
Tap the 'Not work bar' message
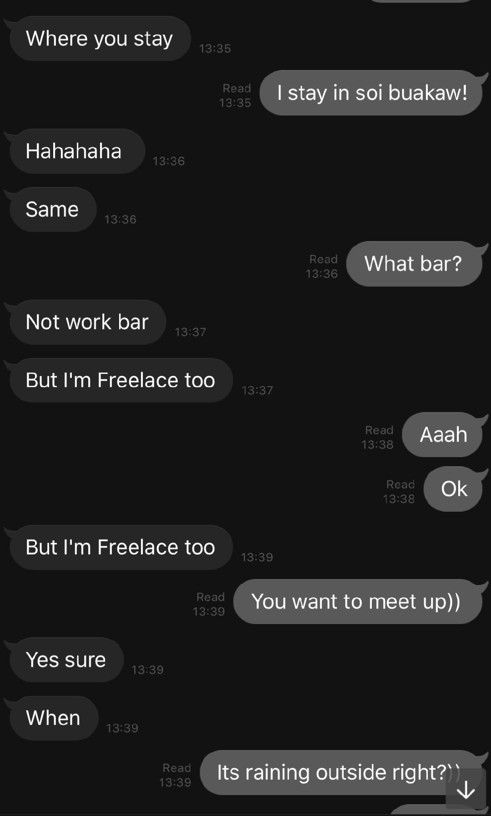point(87,322)
